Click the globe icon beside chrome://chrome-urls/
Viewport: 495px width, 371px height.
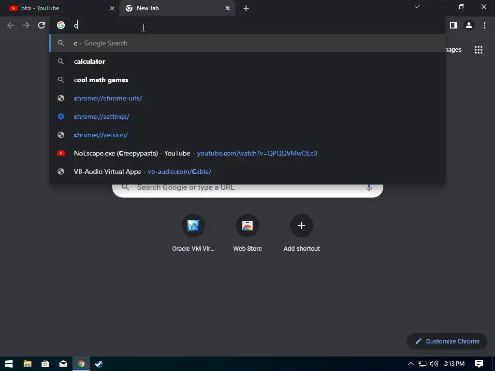coord(61,98)
